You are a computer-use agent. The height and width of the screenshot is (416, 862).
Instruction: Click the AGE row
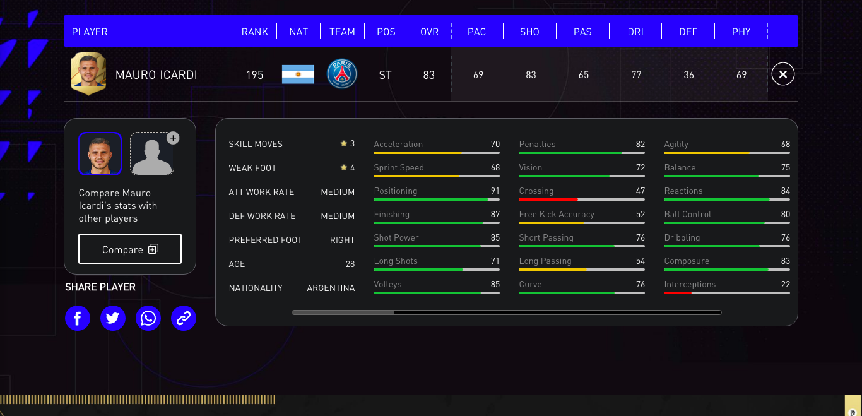(292, 264)
